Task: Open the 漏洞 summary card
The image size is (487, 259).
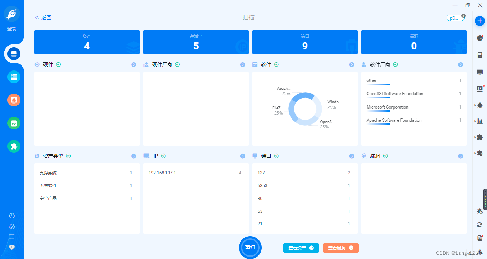Action: (x=414, y=42)
